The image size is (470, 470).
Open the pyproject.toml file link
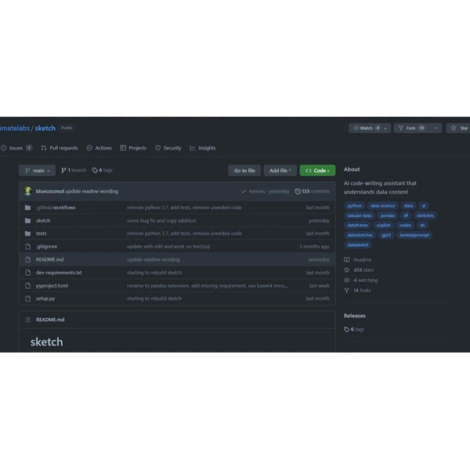pyautogui.click(x=52, y=286)
